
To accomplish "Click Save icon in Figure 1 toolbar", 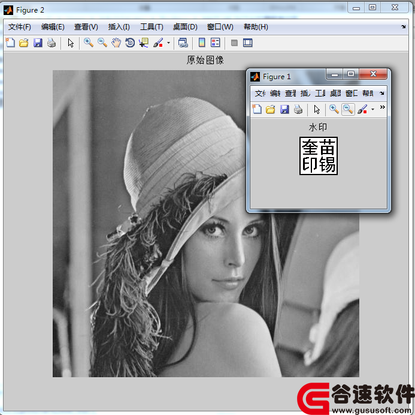I will 284,109.
